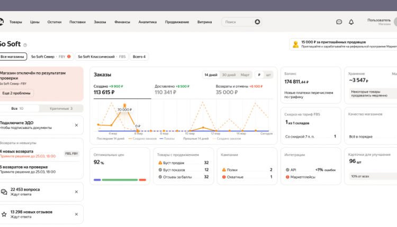The image size is (397, 227).
Task: Switch chart units to ₽
Action: (259, 75)
